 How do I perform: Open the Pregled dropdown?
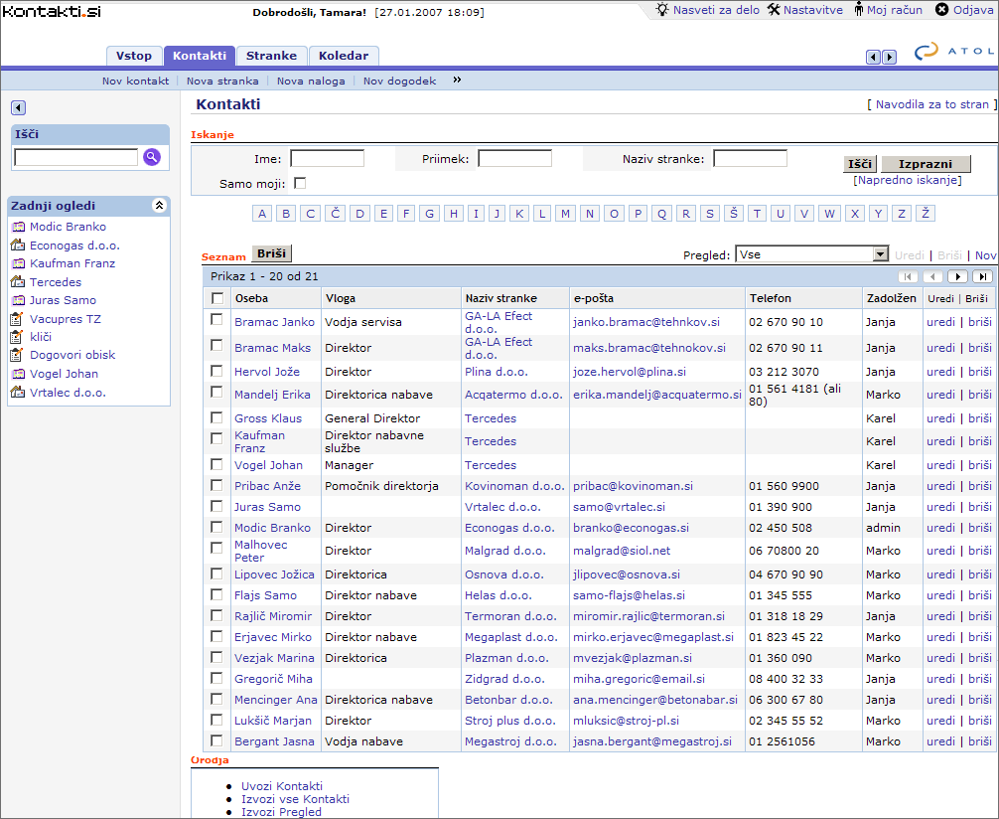pyautogui.click(x=880, y=254)
